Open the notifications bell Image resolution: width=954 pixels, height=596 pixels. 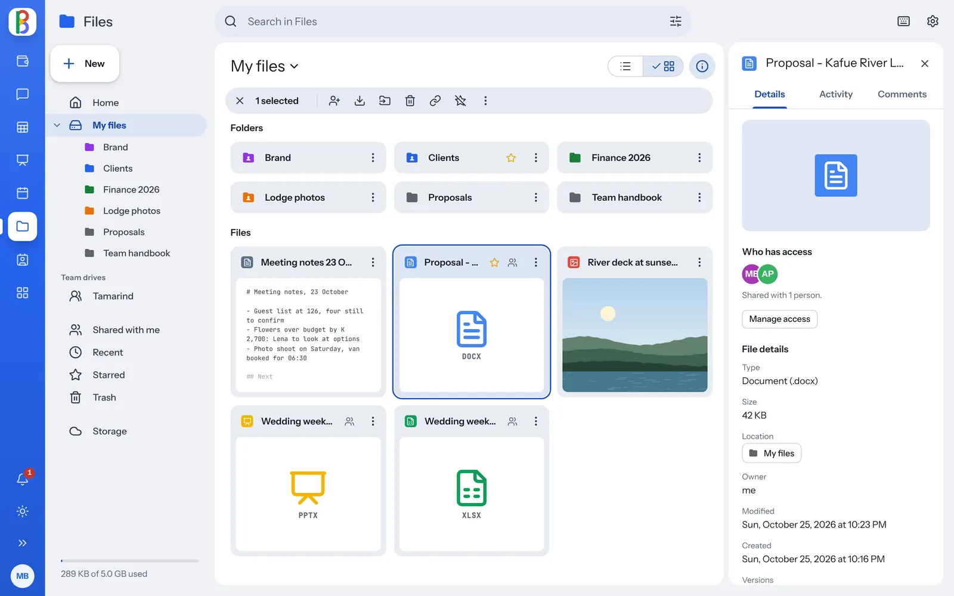tap(23, 478)
